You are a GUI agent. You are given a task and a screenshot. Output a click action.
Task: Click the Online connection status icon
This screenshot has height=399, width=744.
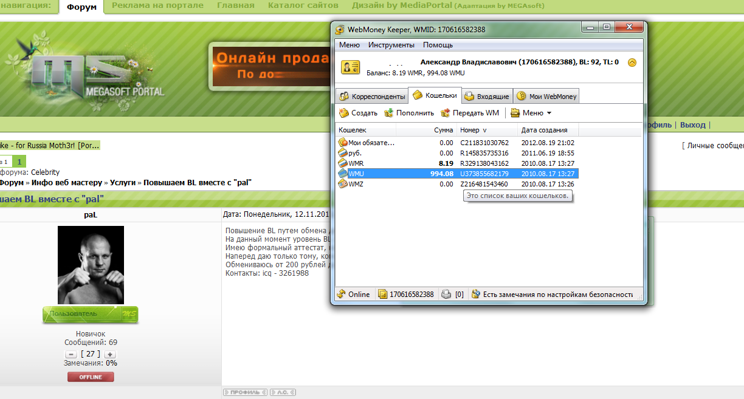[x=342, y=294]
